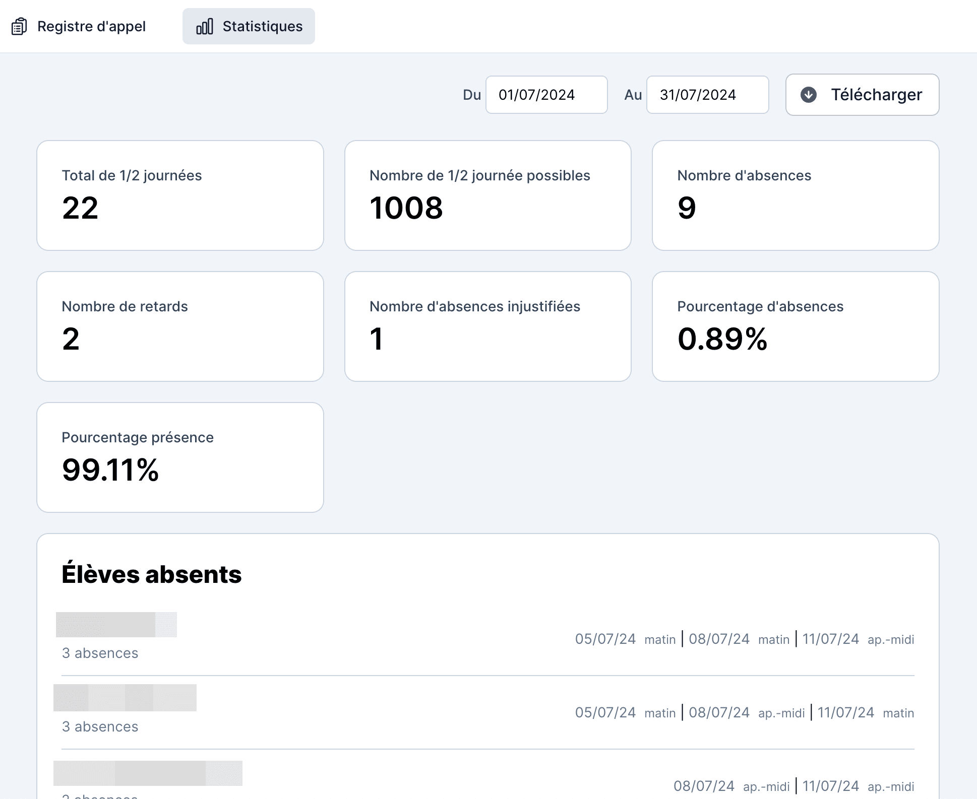The width and height of the screenshot is (977, 799).
Task: Click the third student's blurred name
Action: click(148, 773)
